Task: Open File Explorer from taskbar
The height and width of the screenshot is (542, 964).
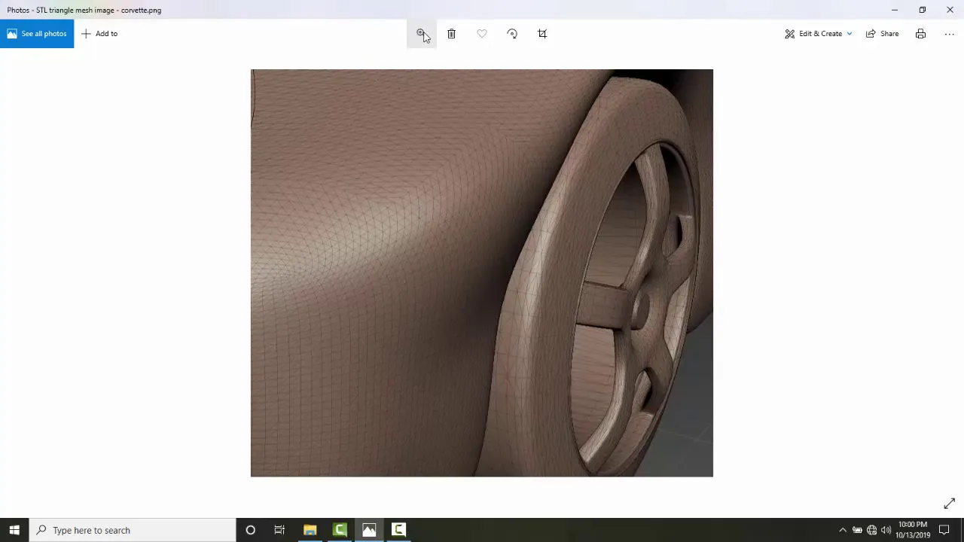Action: click(310, 530)
